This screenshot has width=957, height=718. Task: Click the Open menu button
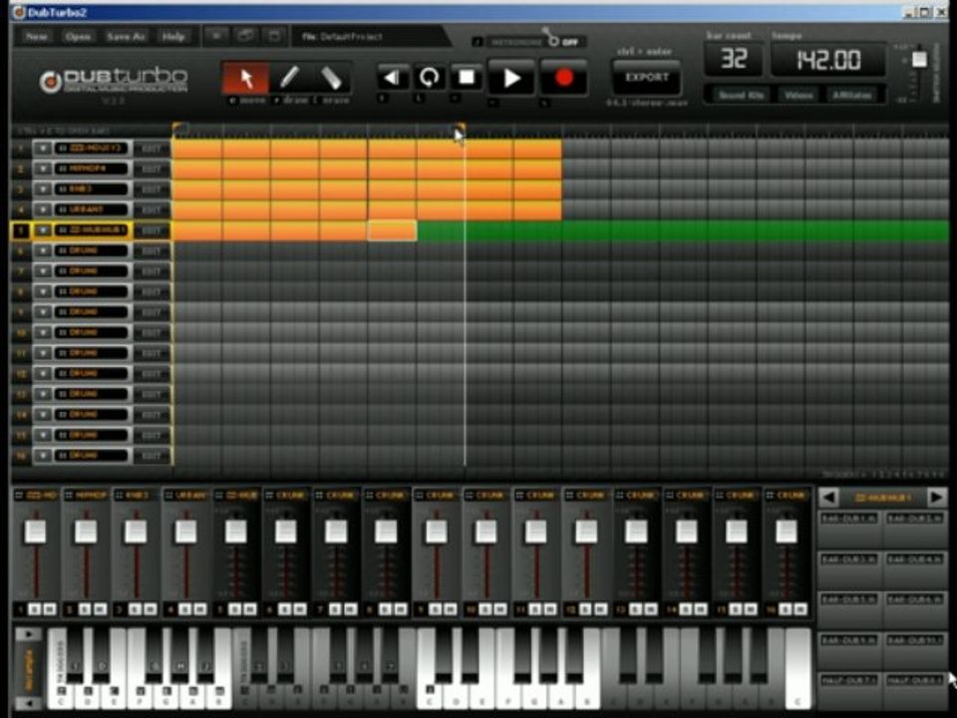[78, 37]
